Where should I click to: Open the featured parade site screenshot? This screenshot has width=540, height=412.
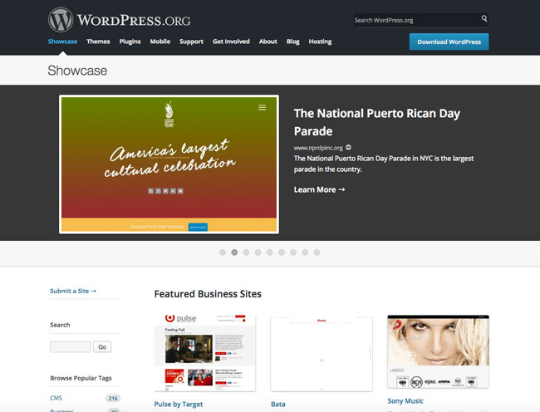(169, 164)
